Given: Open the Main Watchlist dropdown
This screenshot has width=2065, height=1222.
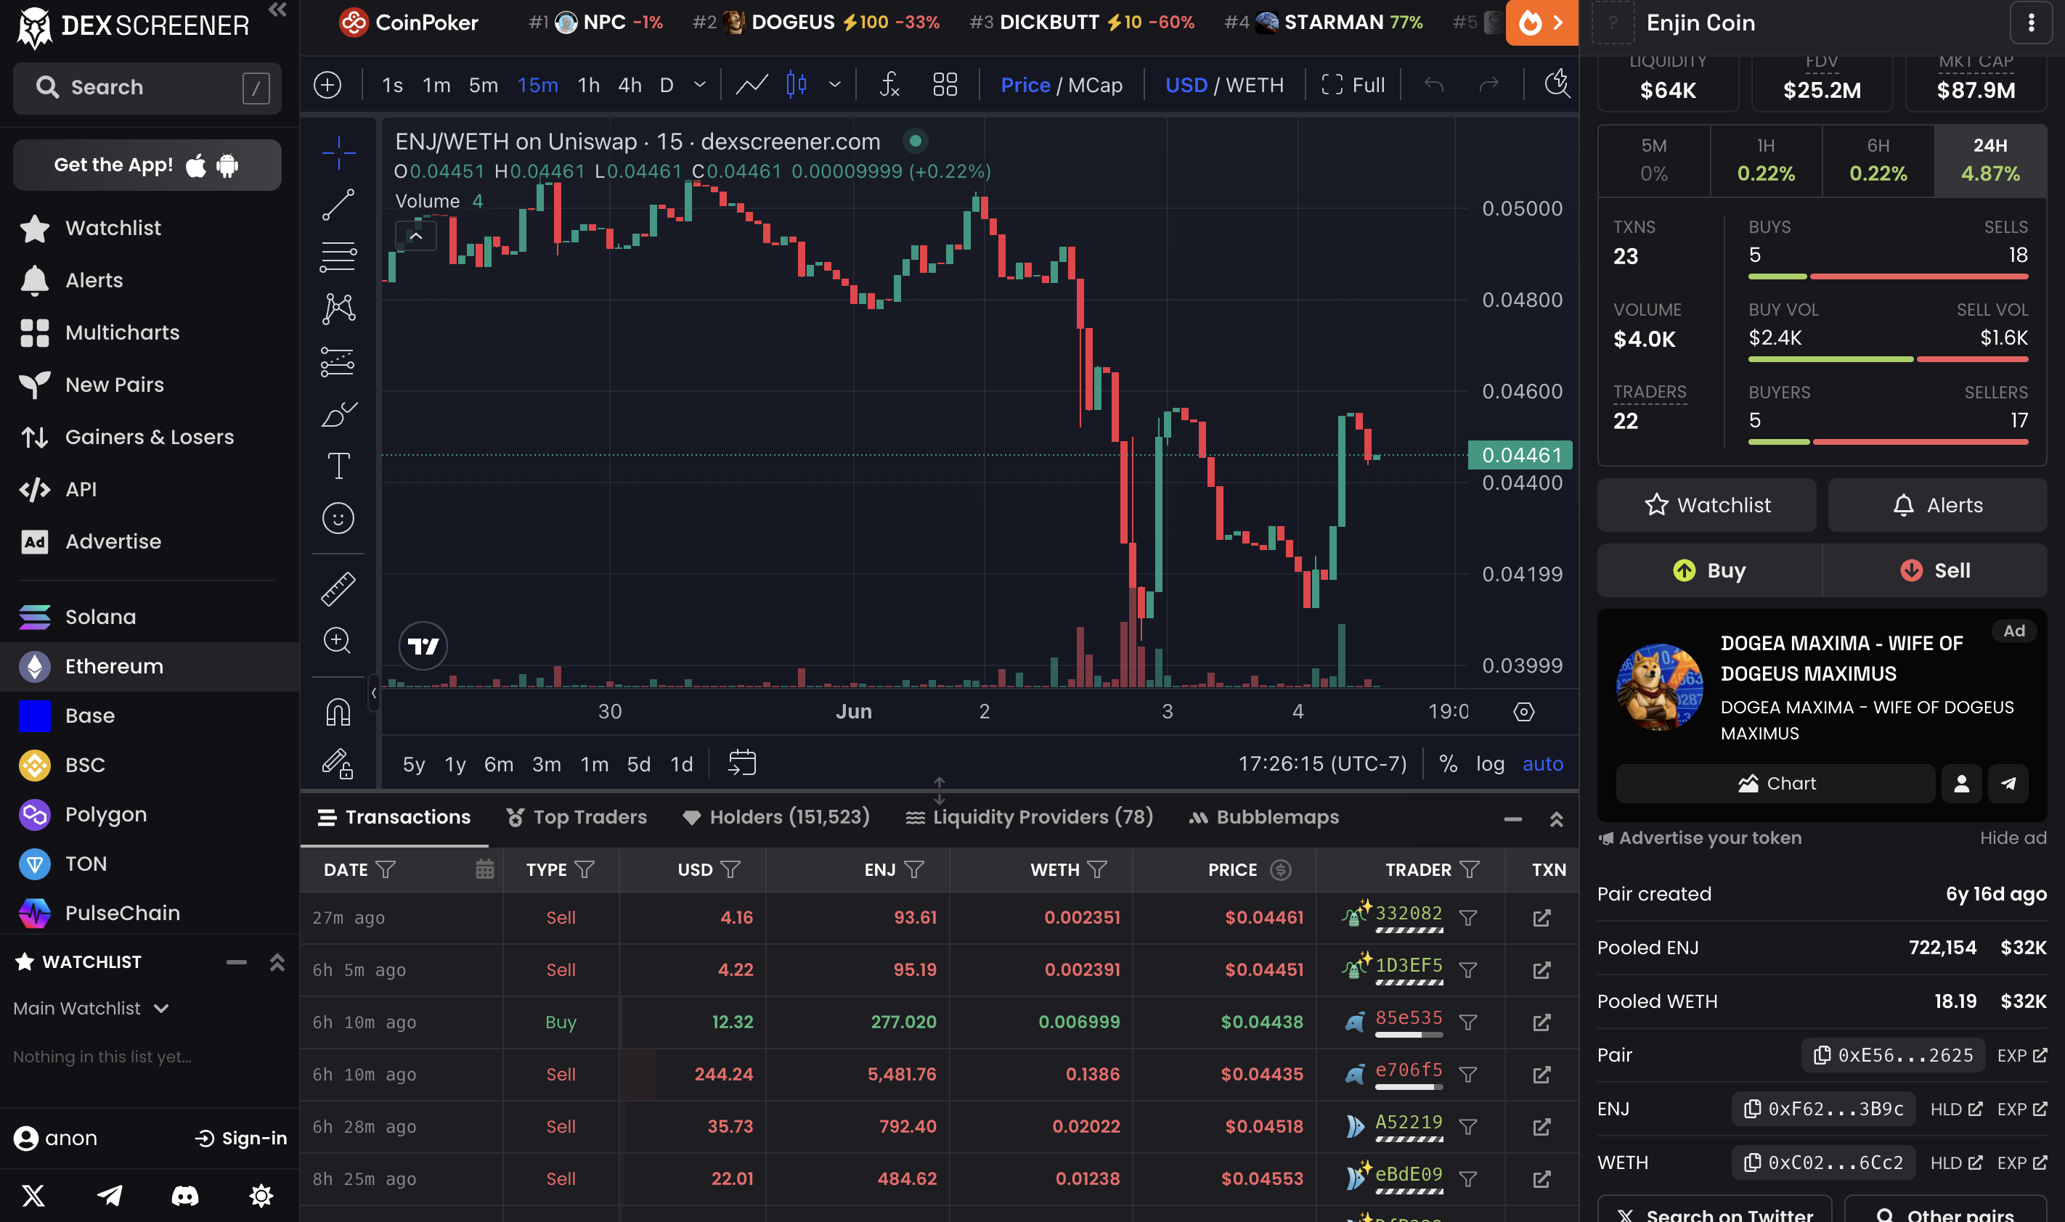Looking at the screenshot, I should click(x=91, y=1008).
